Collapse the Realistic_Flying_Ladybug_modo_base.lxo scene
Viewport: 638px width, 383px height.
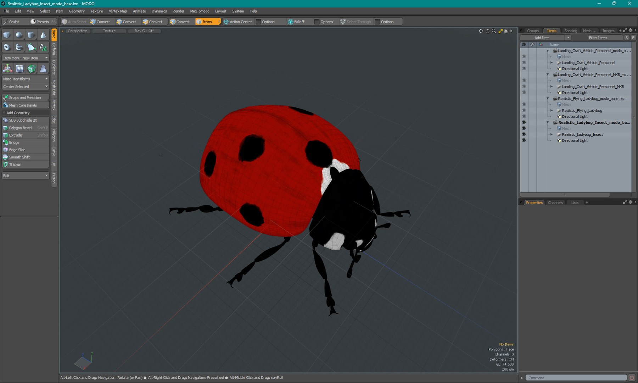click(548, 99)
